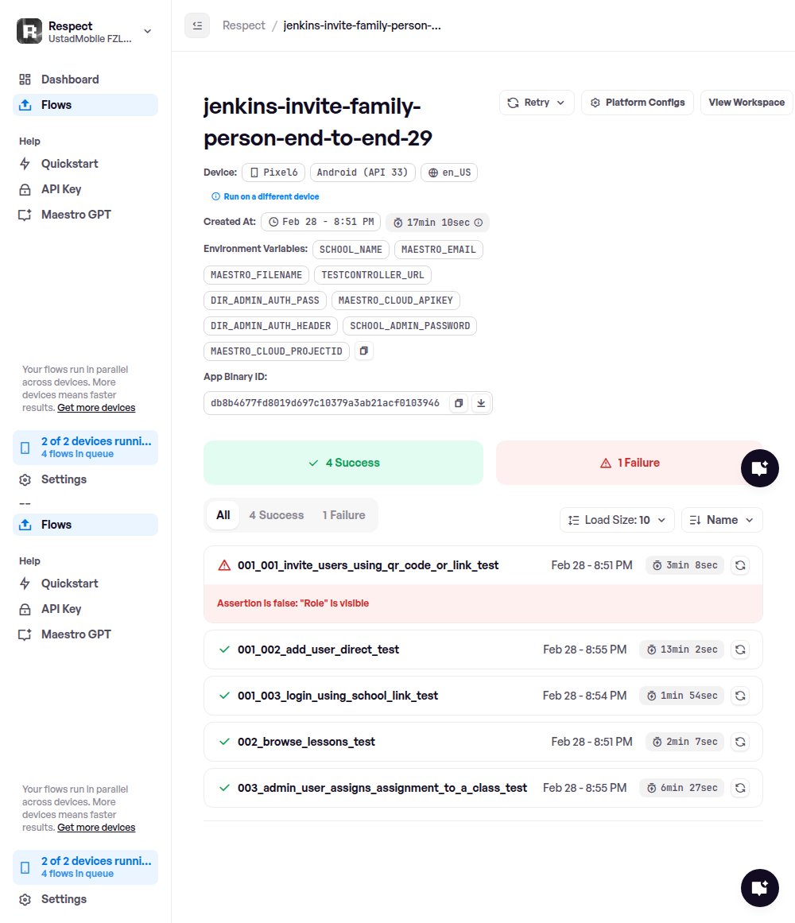Copy the App Binary ID
This screenshot has height=923, width=795.
click(459, 403)
